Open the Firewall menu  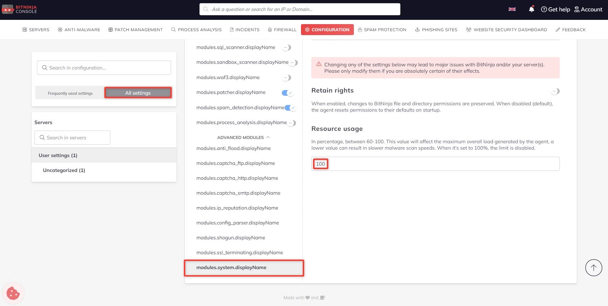[282, 30]
